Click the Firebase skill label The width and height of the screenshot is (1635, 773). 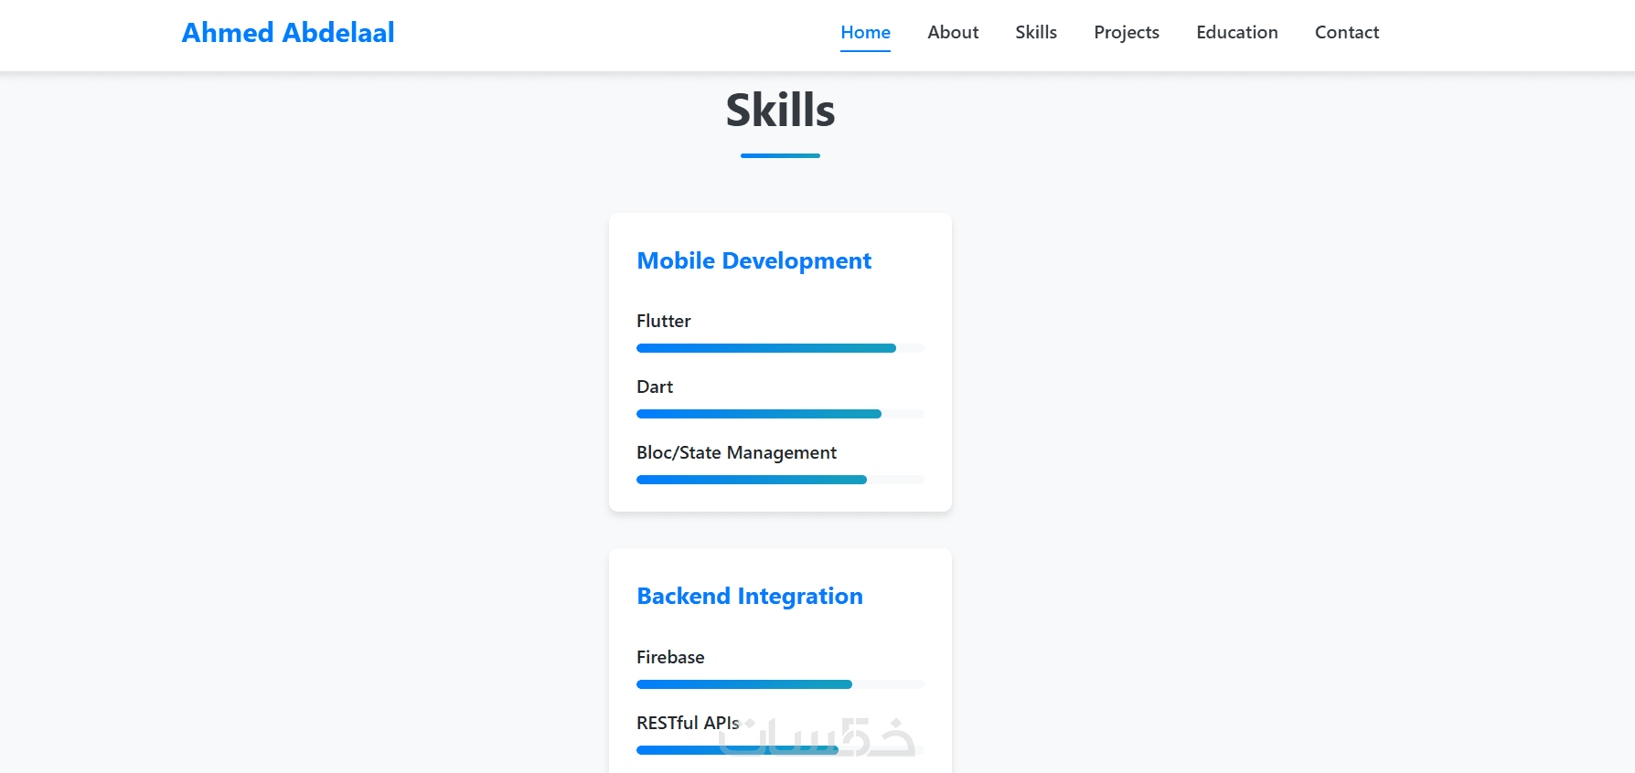point(670,658)
